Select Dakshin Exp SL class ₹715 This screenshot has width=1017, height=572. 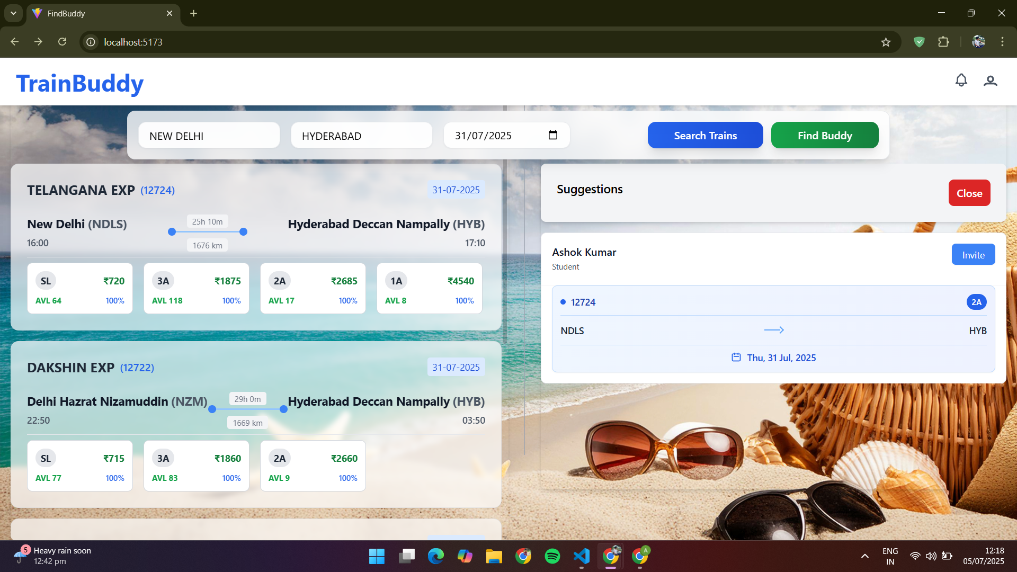click(80, 466)
